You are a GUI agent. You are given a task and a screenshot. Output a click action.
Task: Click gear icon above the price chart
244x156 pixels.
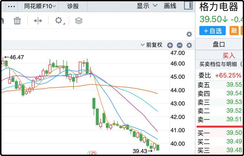pos(189,34)
